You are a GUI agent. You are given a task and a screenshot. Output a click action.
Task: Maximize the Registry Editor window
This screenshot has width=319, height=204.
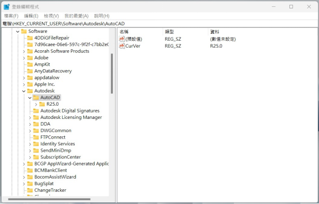click(x=291, y=7)
